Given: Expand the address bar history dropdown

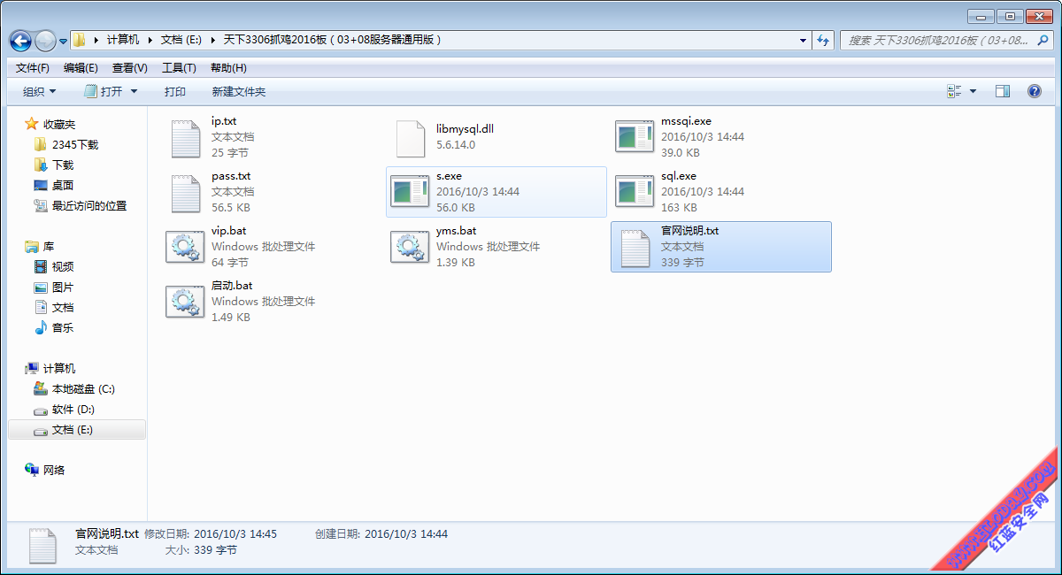Looking at the screenshot, I should (803, 40).
